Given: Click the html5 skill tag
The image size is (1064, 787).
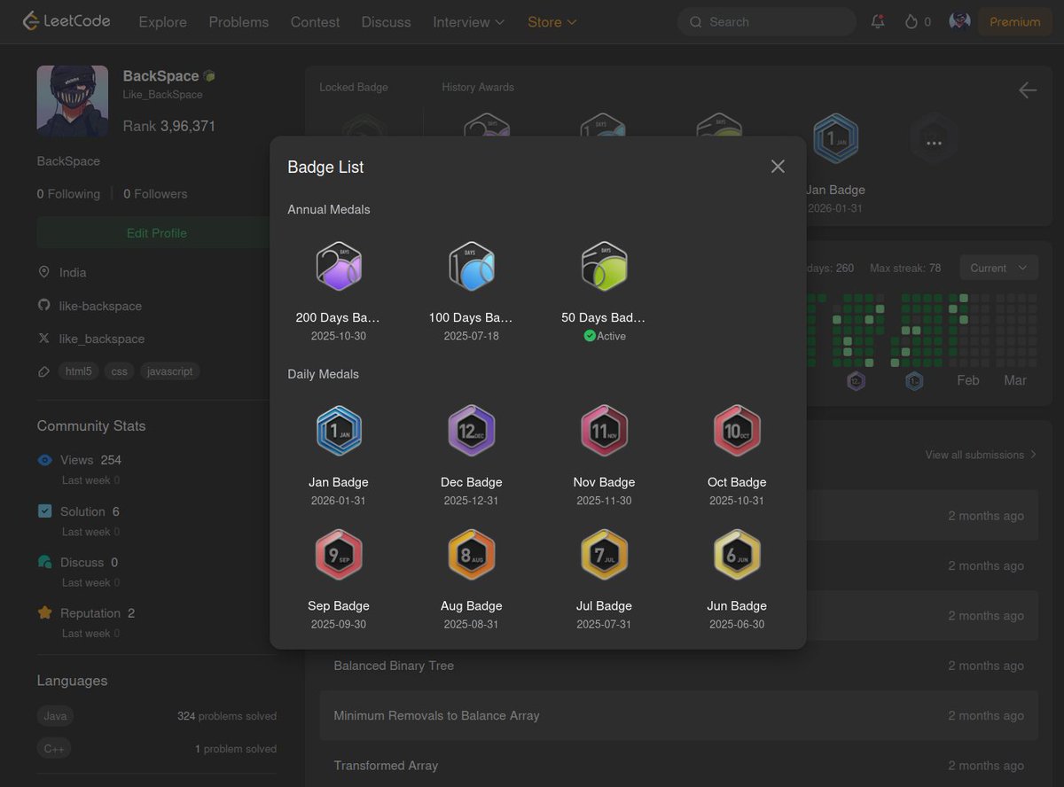Looking at the screenshot, I should click(79, 371).
